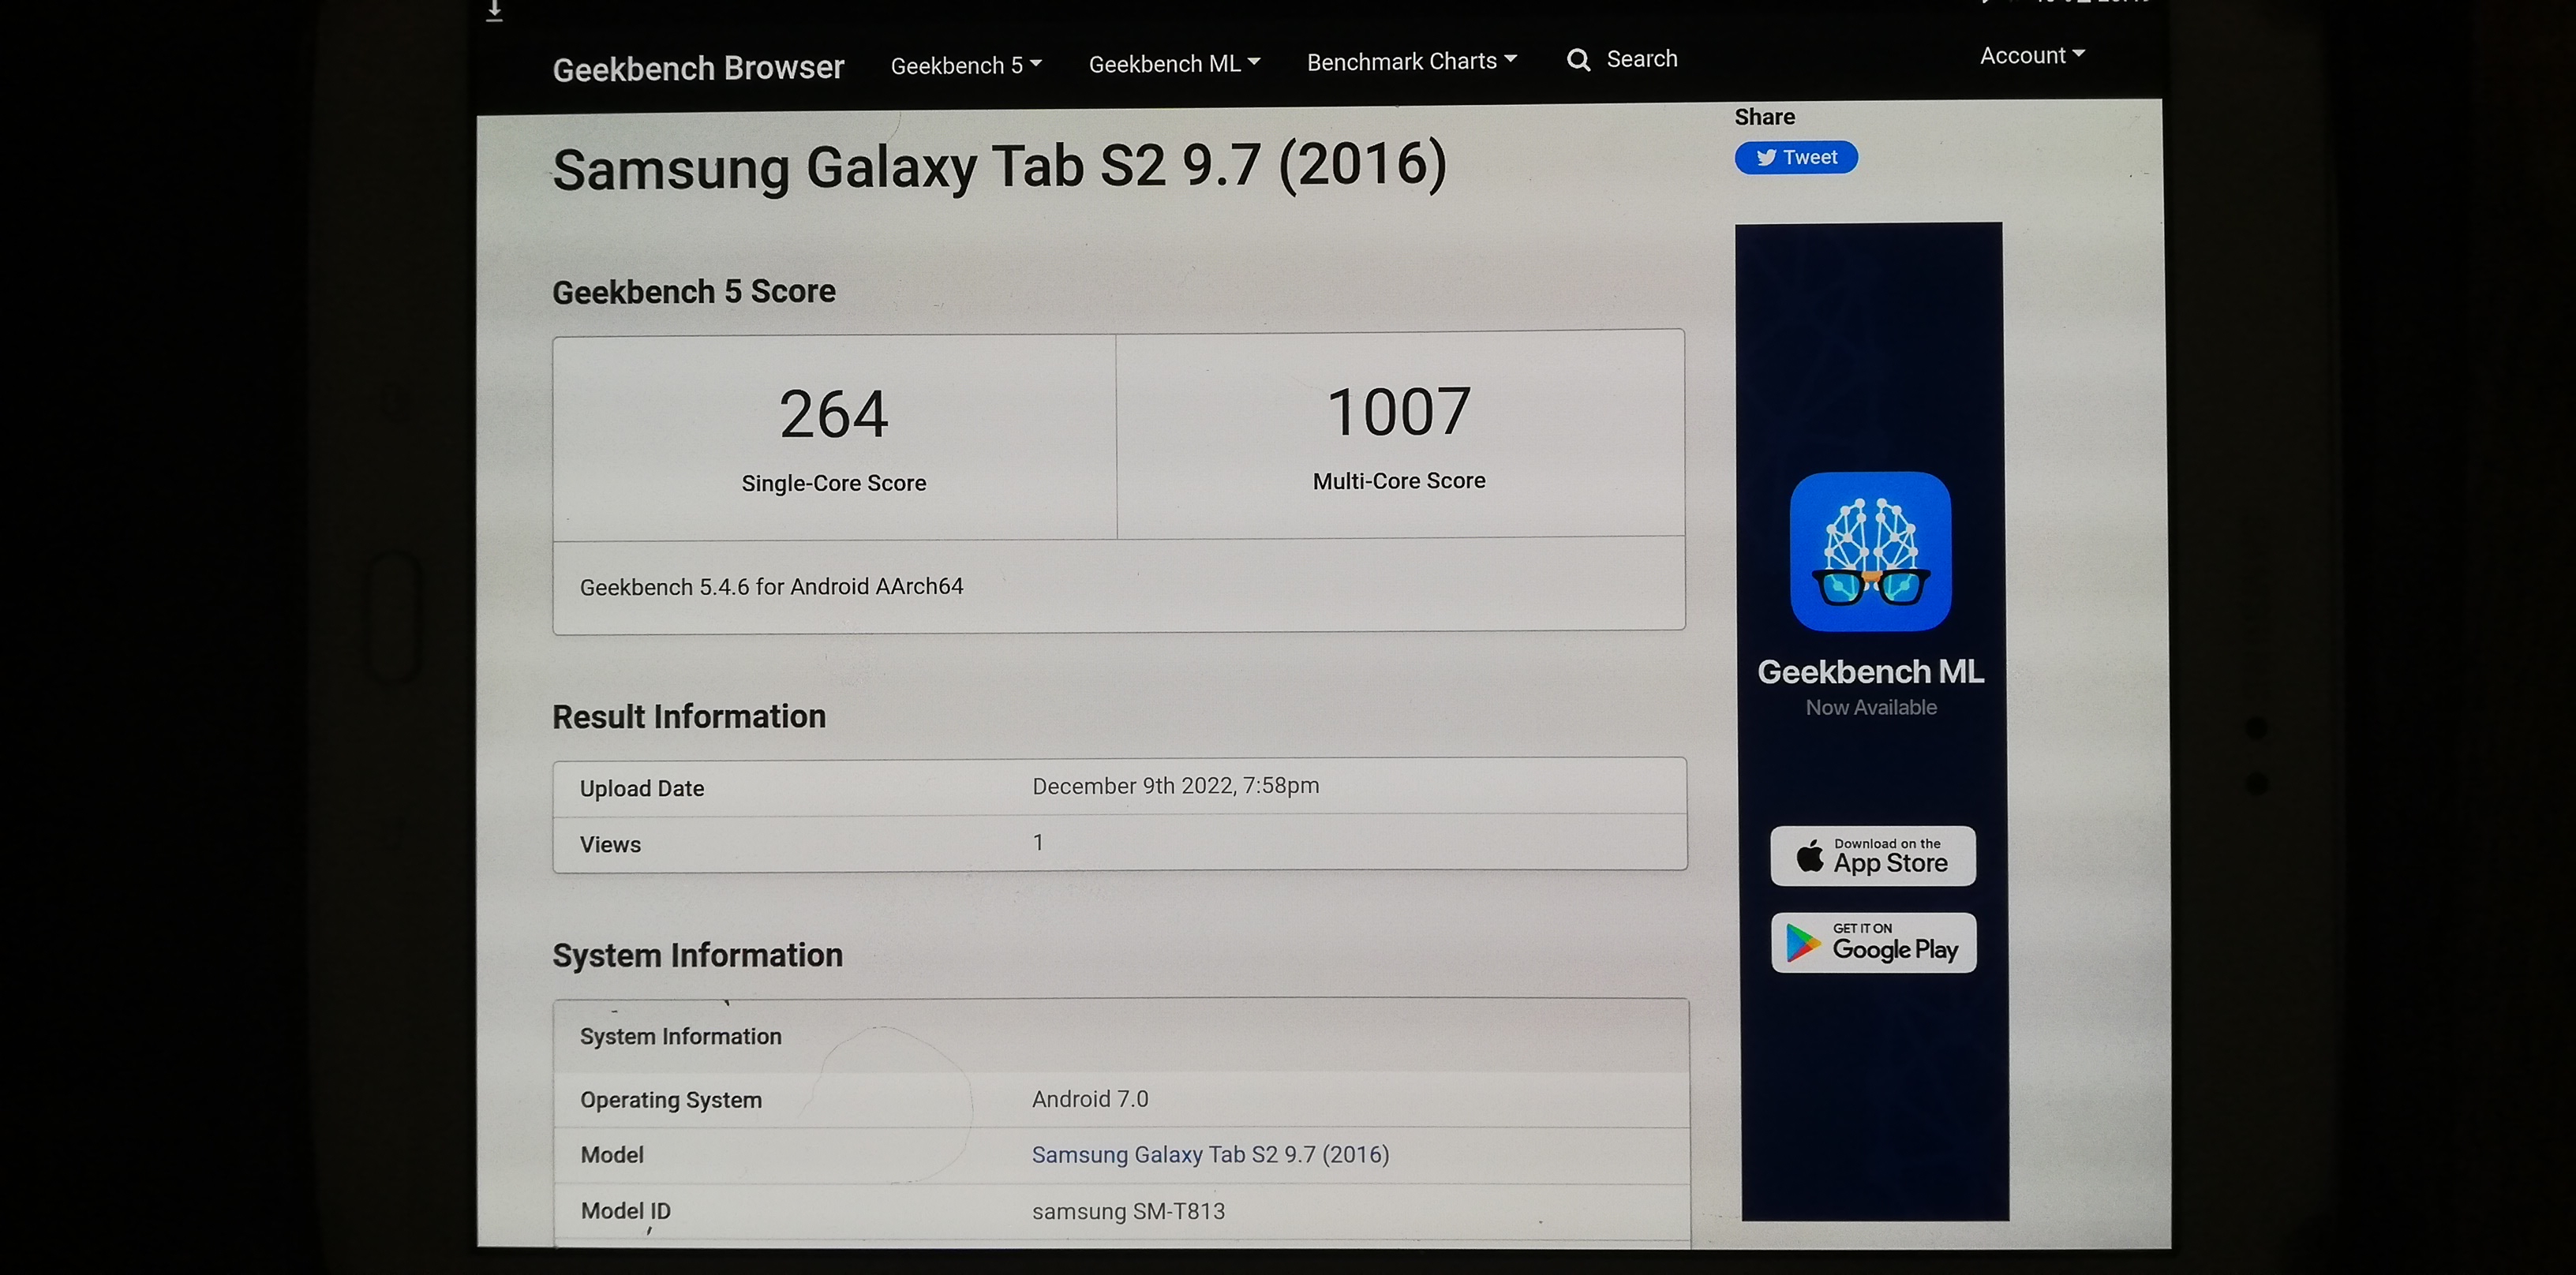Expand the Geekbench ML dropdown menu

point(1174,64)
